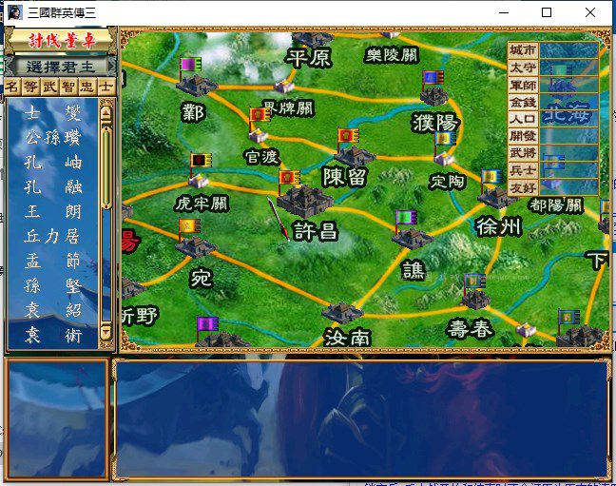Click the 兵士 info row label
This screenshot has height=486, width=616.
523,170
